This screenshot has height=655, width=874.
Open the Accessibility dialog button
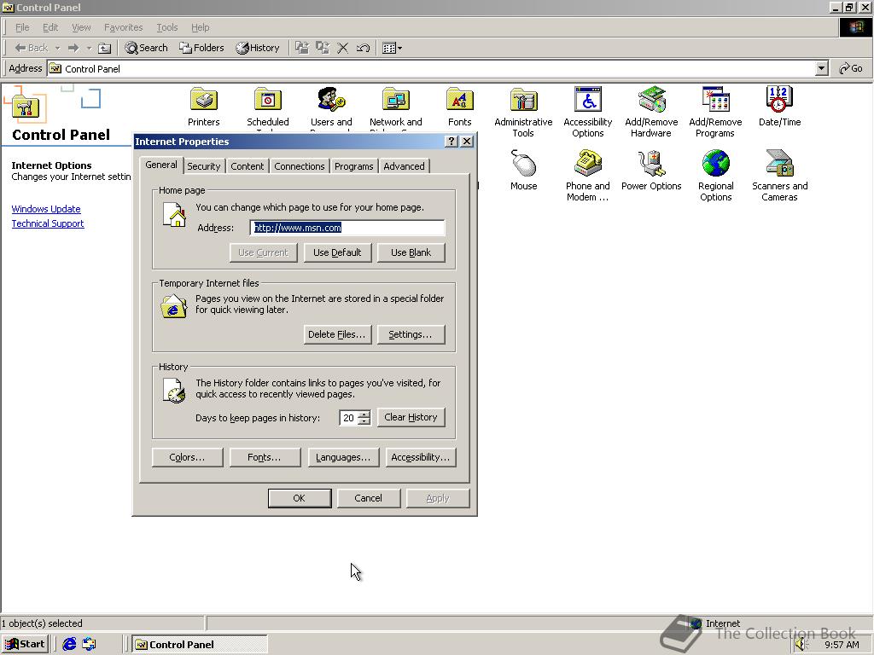(421, 457)
